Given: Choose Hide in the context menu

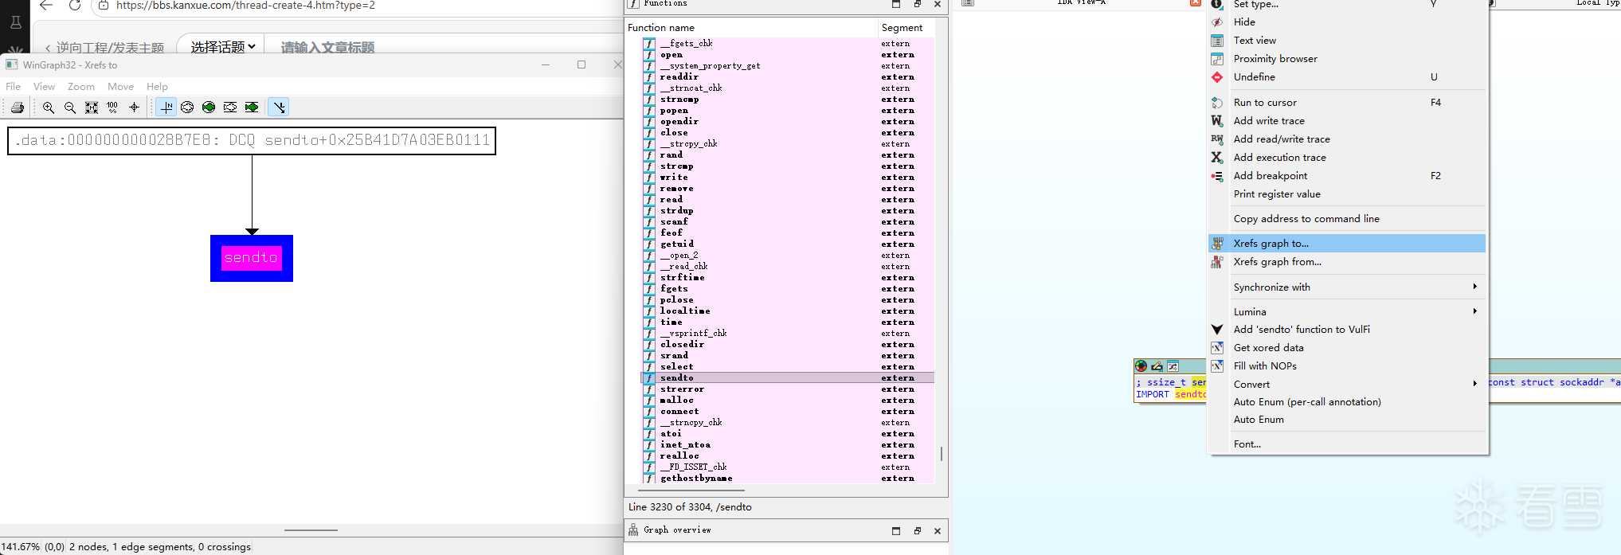Looking at the screenshot, I should (1348, 22).
